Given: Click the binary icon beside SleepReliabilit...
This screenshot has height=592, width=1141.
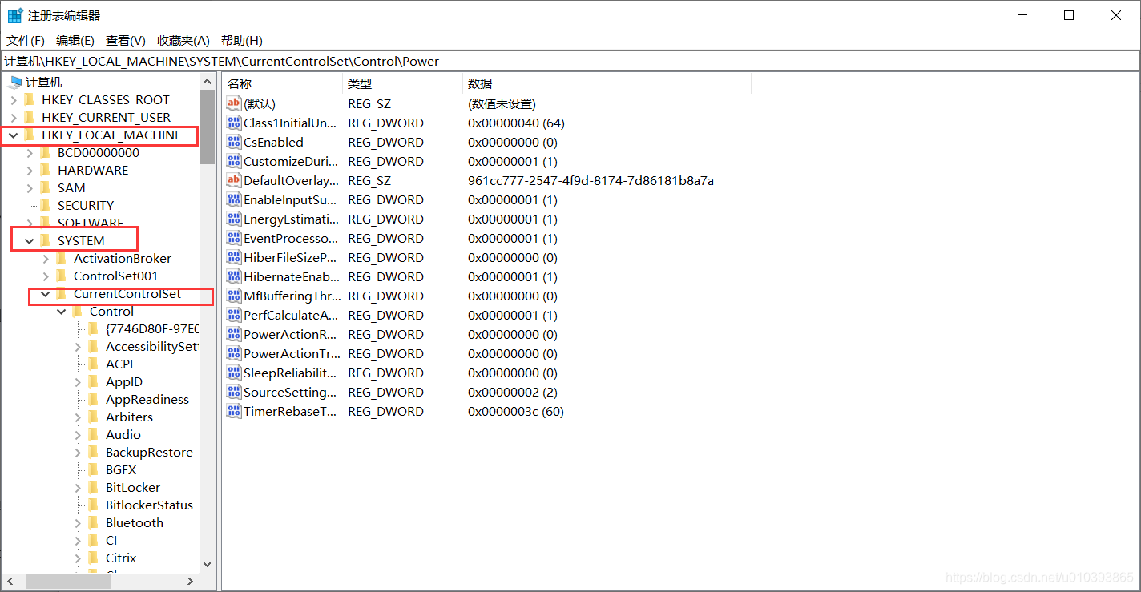Looking at the screenshot, I should click(x=234, y=373).
